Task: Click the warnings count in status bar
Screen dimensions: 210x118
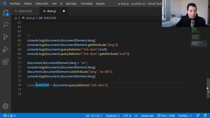Action: point(13,116)
